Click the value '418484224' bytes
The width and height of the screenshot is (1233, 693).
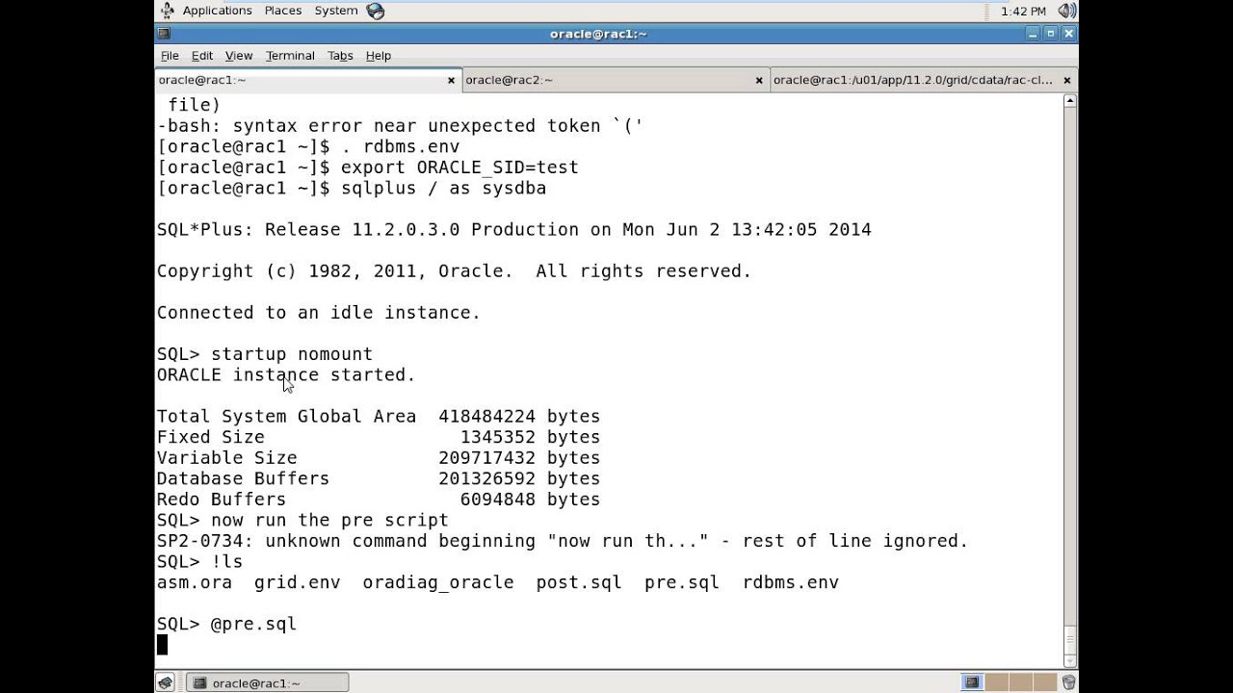point(486,416)
